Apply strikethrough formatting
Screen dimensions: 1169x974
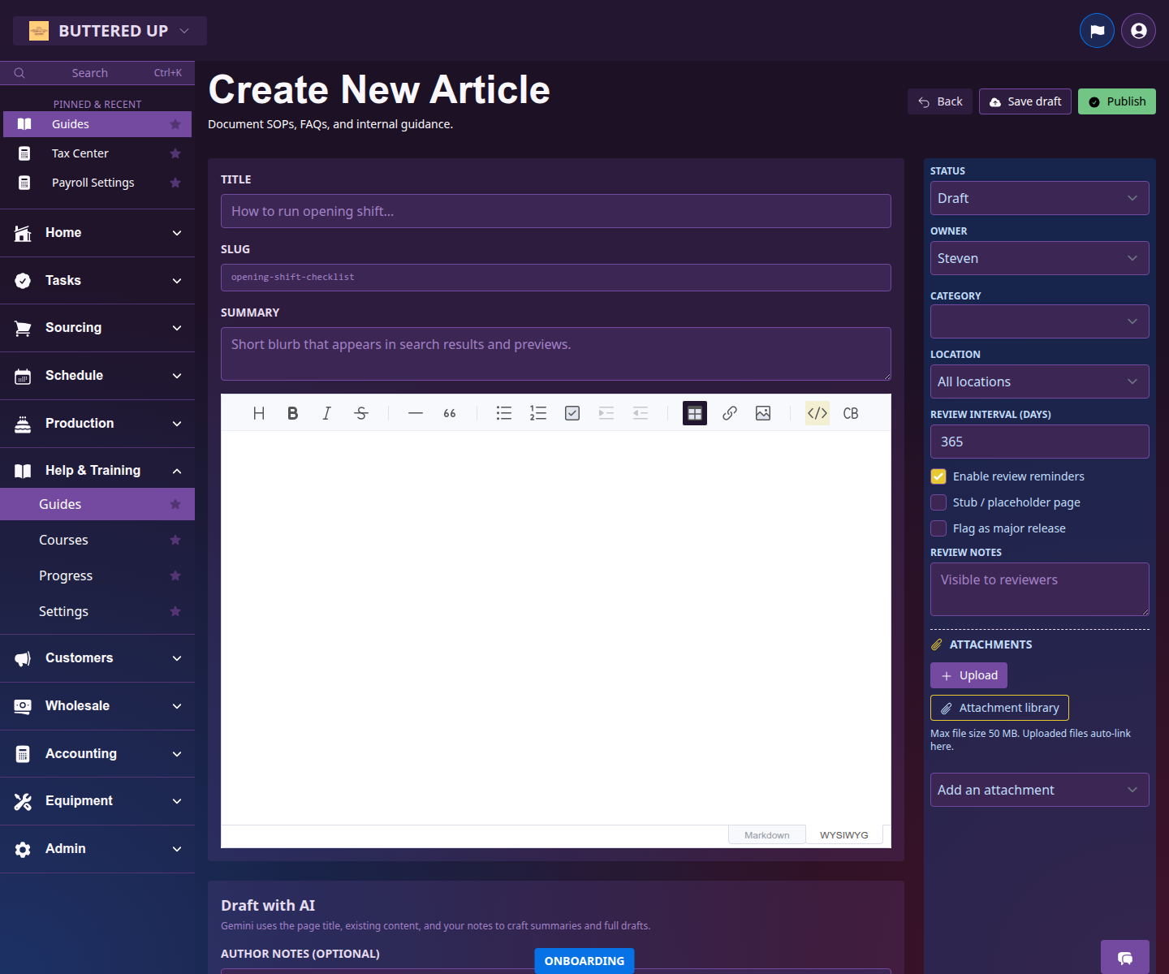tap(360, 413)
